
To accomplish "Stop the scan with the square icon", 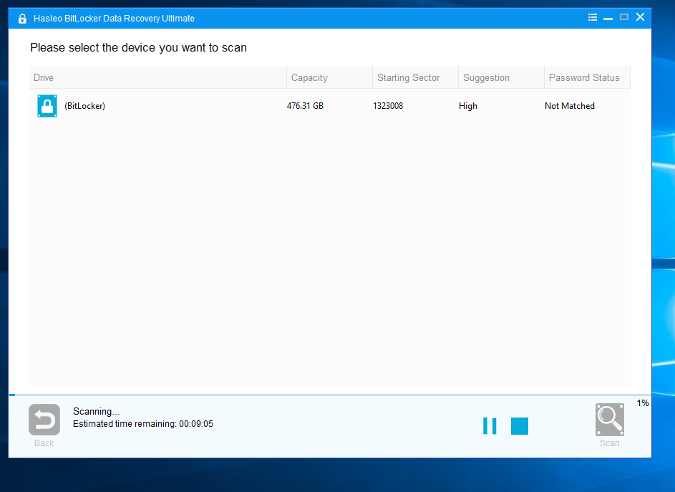I will click(x=519, y=425).
